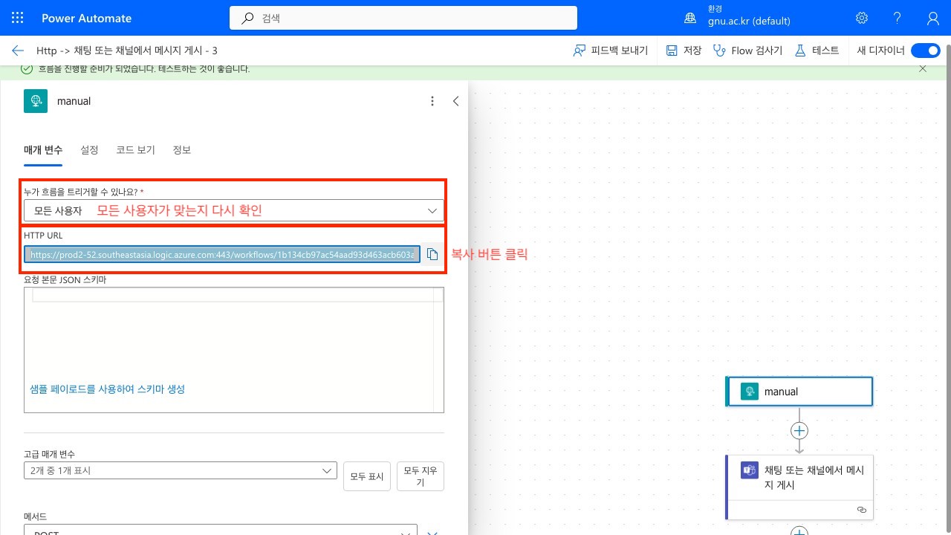This screenshot has height=535, width=951.
Task: Select the 채팅 또는 채널에서 메시지 게시 node
Action: [x=799, y=478]
